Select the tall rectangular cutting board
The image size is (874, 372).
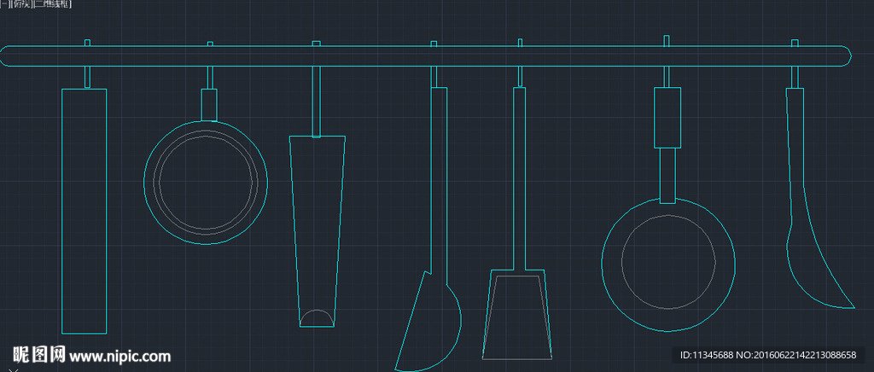pyautogui.click(x=84, y=211)
